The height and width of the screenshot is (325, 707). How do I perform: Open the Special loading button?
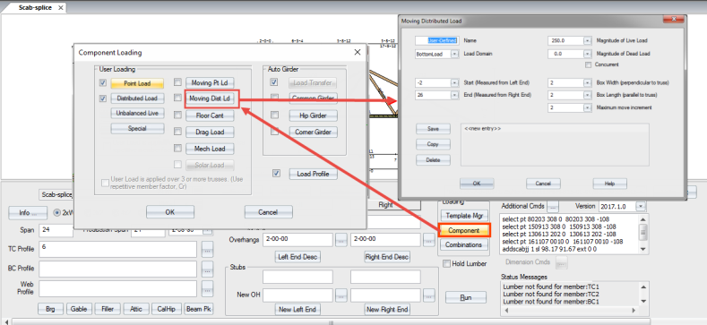137,128
